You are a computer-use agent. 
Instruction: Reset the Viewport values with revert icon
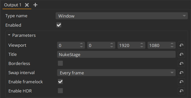181,45
